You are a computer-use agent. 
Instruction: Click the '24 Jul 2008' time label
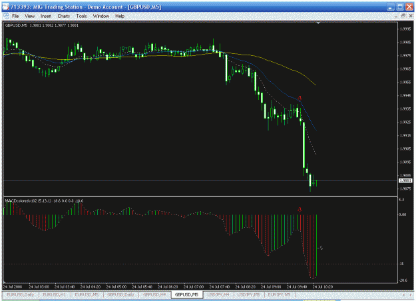[x=13, y=286]
